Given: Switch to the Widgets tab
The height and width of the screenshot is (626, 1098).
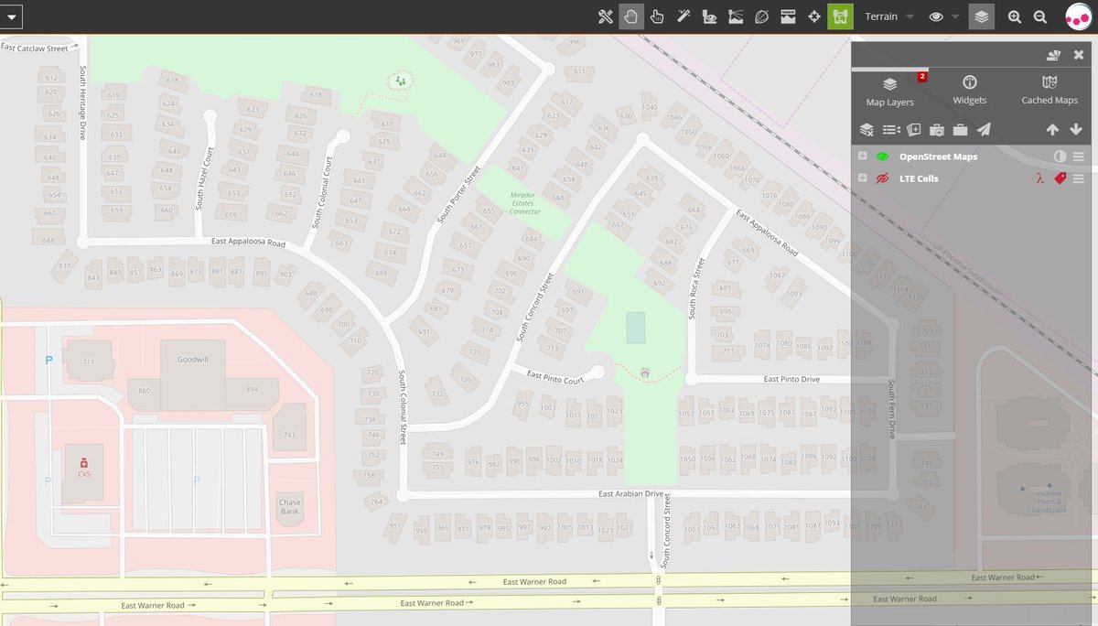Looking at the screenshot, I should click(969, 90).
